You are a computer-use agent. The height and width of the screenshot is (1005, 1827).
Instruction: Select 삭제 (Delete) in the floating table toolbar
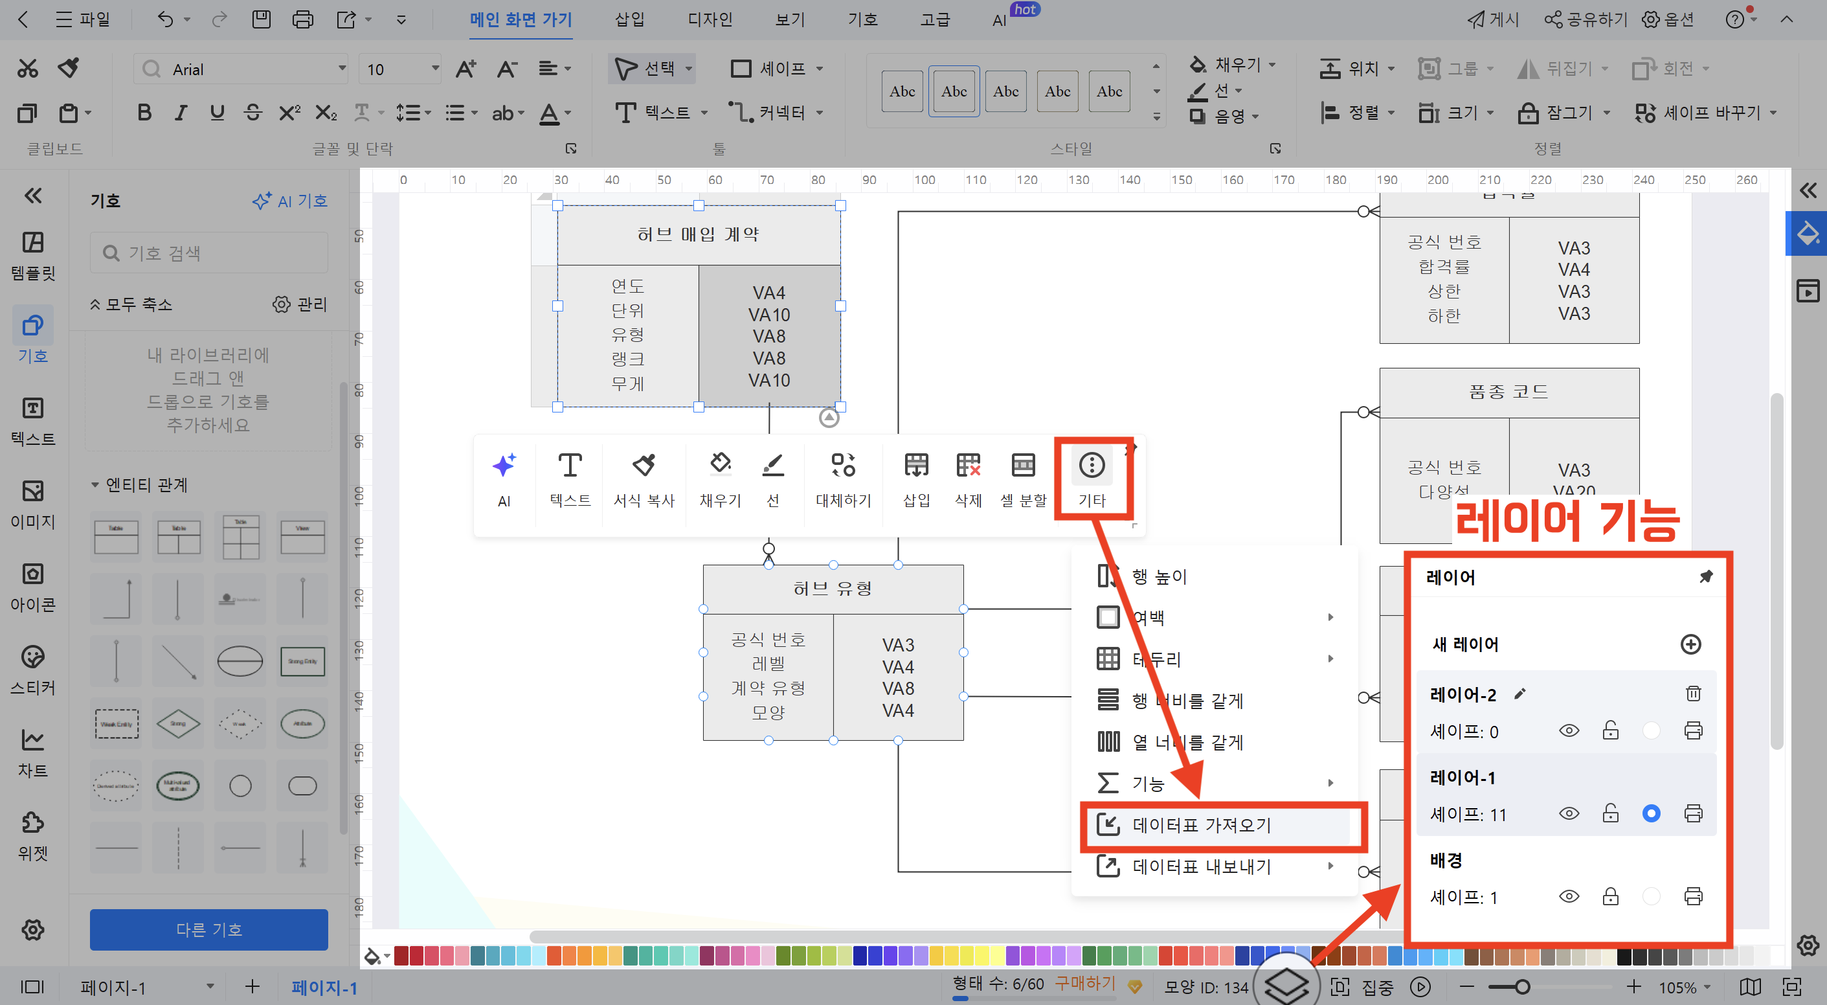[x=967, y=481]
